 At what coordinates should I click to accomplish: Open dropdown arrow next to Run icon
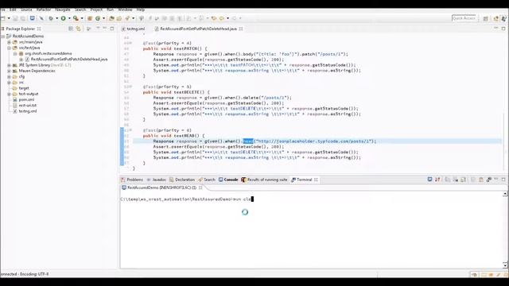pos(69,18)
